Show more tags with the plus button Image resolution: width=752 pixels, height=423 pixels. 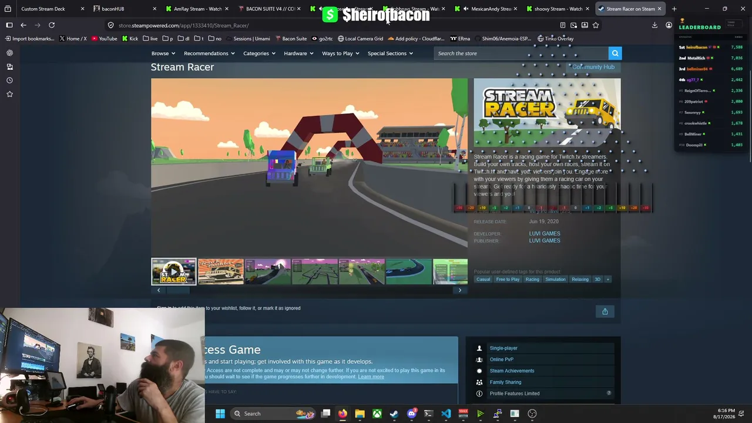coord(607,279)
